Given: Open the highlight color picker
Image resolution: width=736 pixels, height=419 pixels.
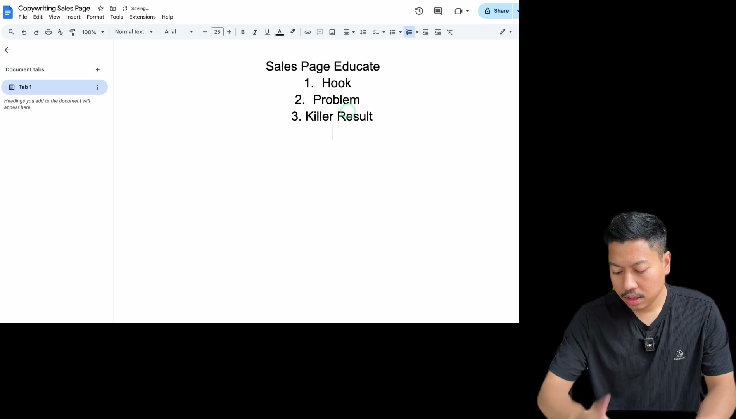Looking at the screenshot, I should coord(293,32).
